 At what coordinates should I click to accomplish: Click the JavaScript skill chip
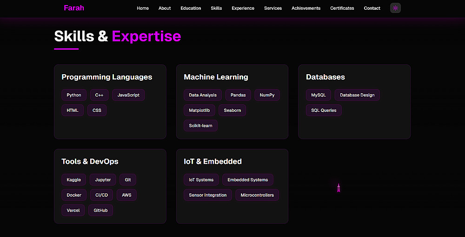click(128, 95)
